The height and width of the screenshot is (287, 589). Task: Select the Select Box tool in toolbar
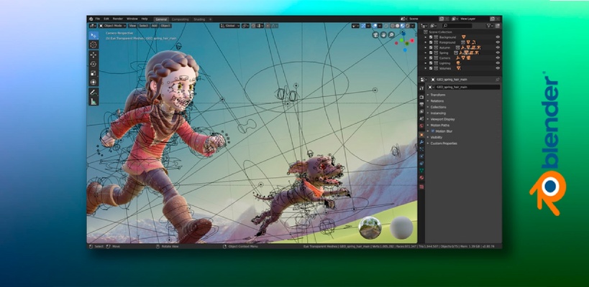[x=93, y=35]
